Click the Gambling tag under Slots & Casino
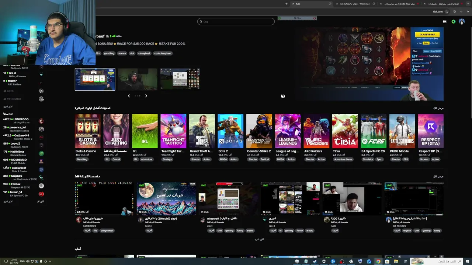Image resolution: width=472 pixels, height=265 pixels. (x=82, y=159)
